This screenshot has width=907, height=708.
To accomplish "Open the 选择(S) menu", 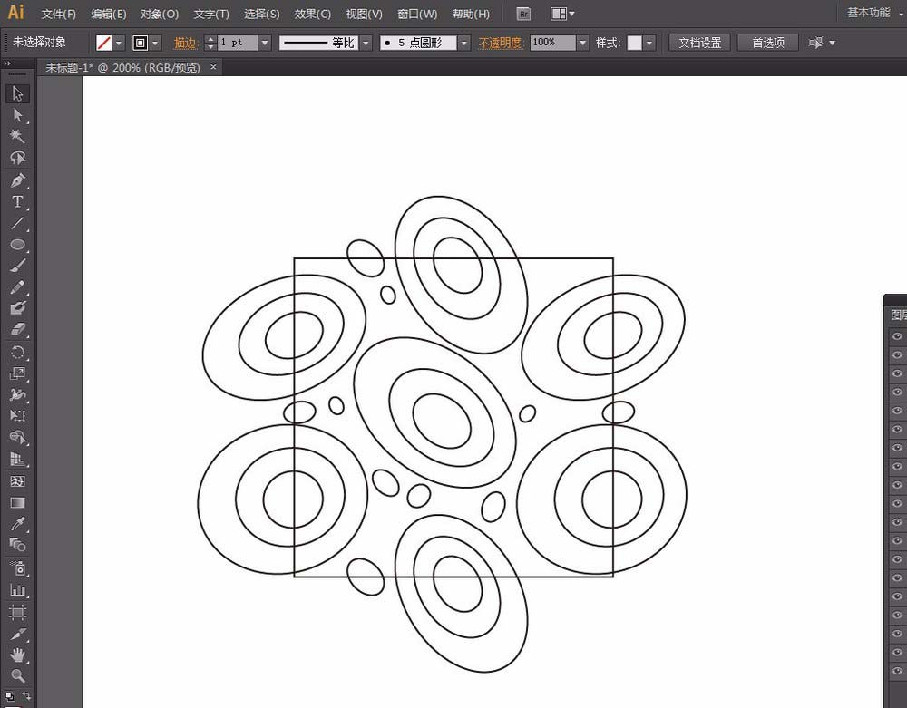I will [x=261, y=14].
